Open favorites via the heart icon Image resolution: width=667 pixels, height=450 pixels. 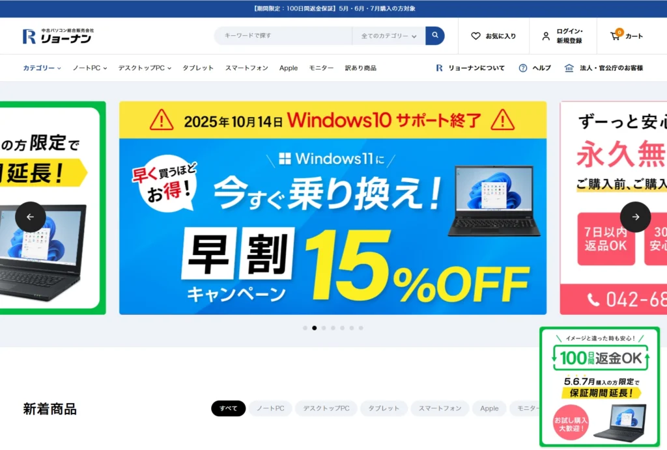tap(475, 36)
